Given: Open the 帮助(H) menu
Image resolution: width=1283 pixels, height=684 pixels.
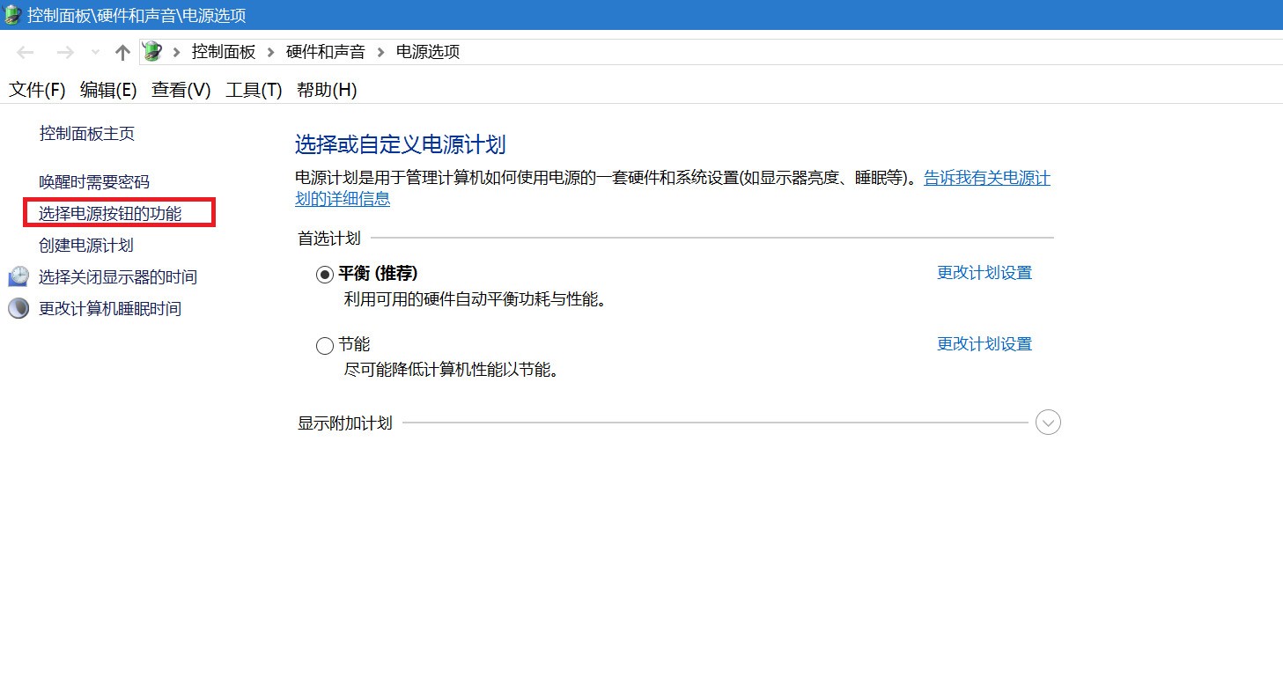Looking at the screenshot, I should click(327, 90).
